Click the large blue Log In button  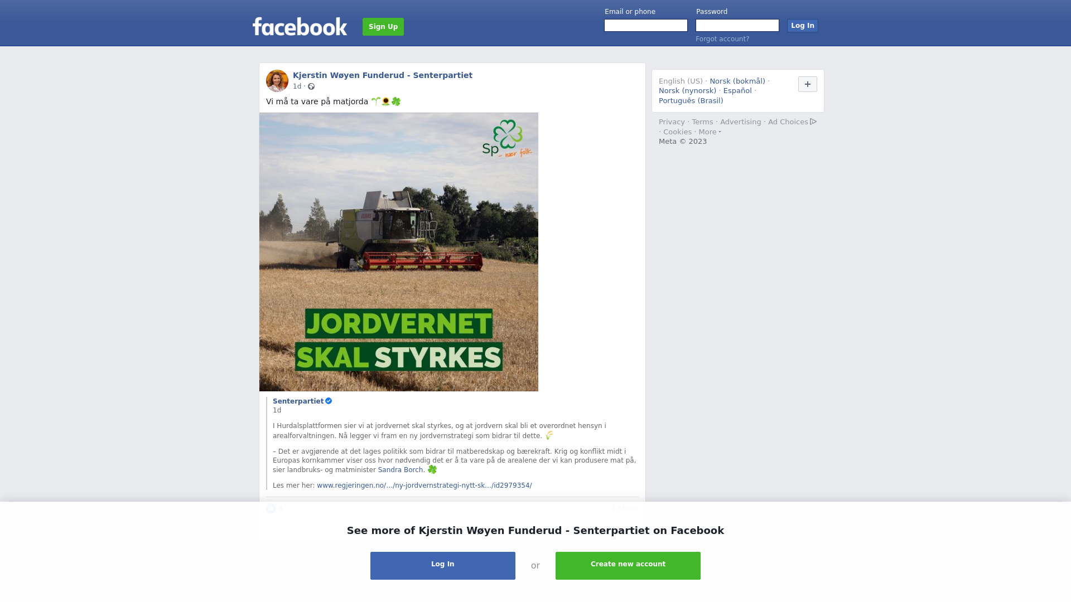(x=443, y=566)
